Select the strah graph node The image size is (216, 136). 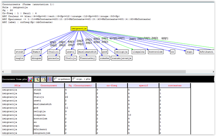pyautogui.click(x=20, y=52)
